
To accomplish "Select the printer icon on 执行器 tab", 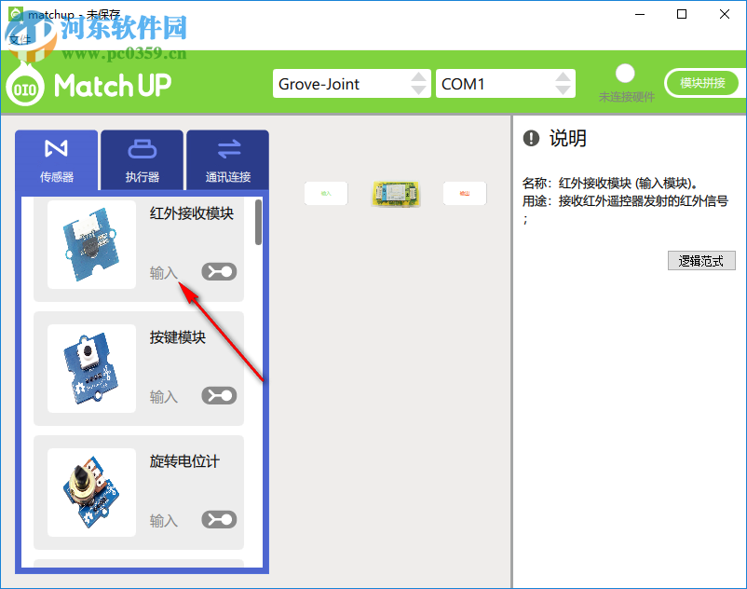I will [x=142, y=149].
